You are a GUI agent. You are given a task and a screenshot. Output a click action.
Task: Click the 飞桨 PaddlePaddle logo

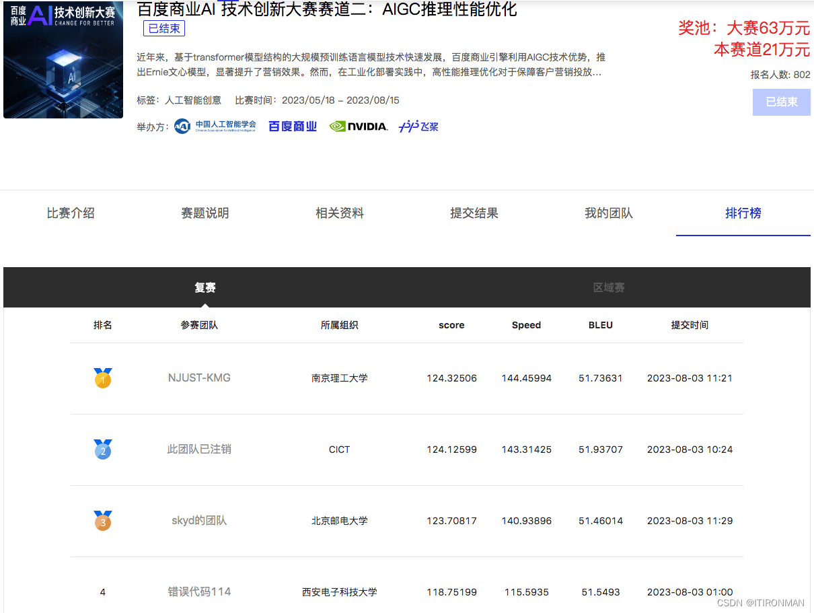click(417, 125)
